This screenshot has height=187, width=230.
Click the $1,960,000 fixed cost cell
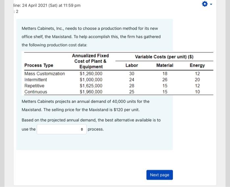91,92
